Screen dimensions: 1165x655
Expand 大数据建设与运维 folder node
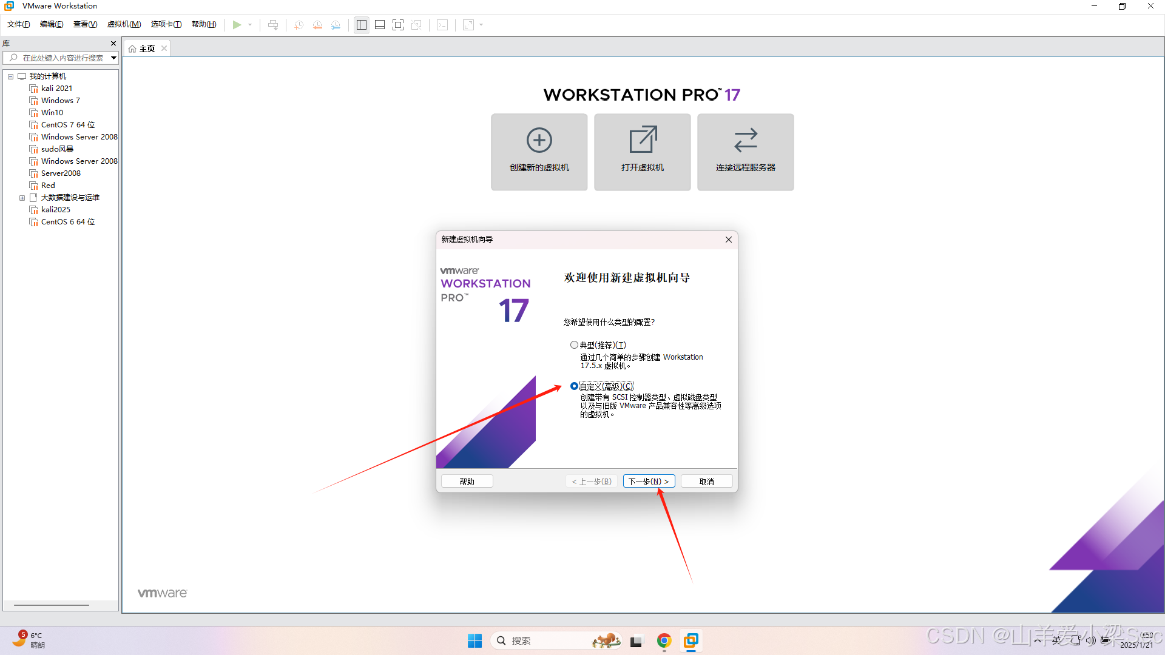22,198
